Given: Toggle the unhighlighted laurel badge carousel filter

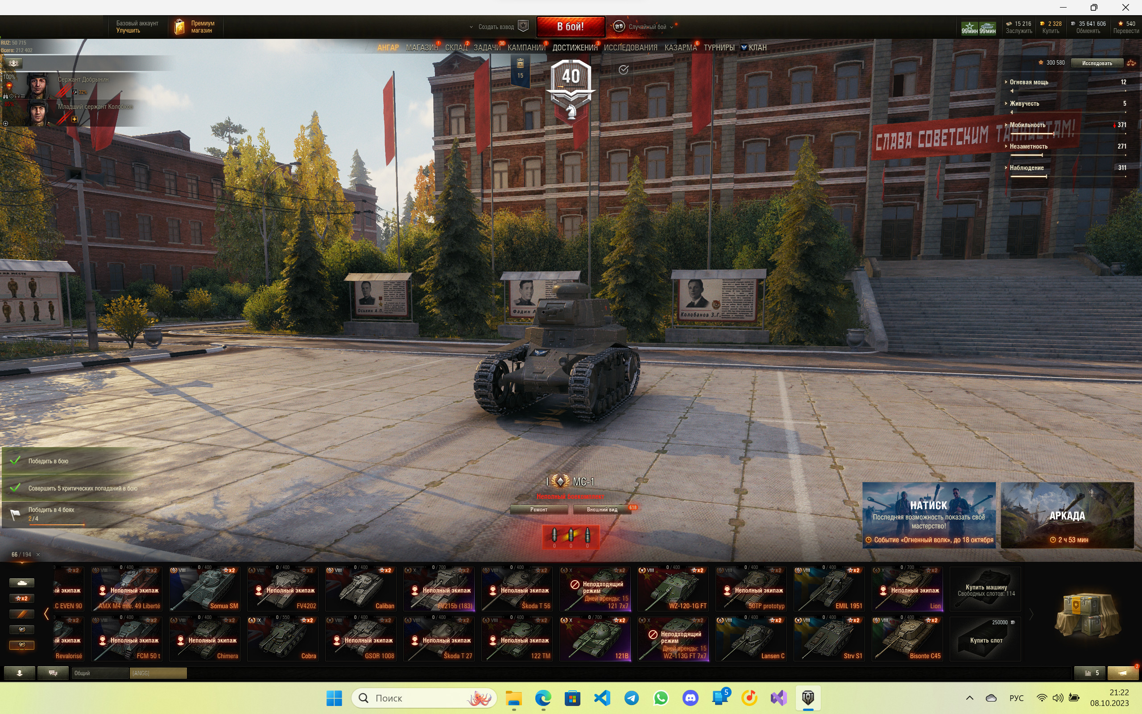Looking at the screenshot, I should 22,630.
